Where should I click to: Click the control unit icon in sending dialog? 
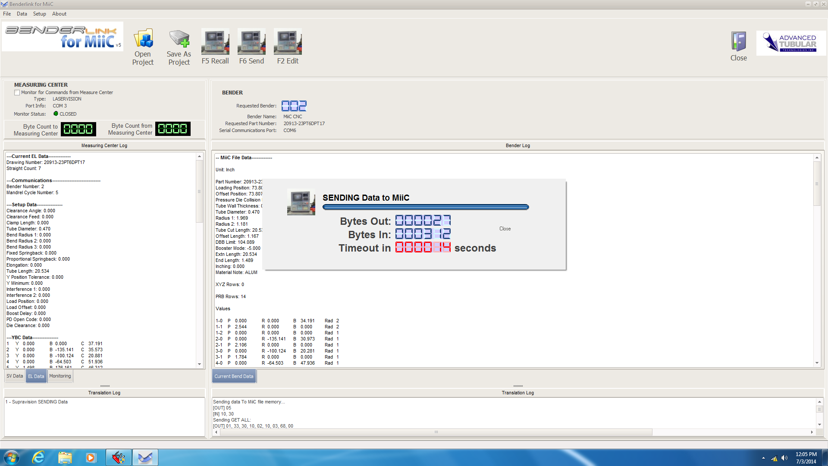coord(301,202)
